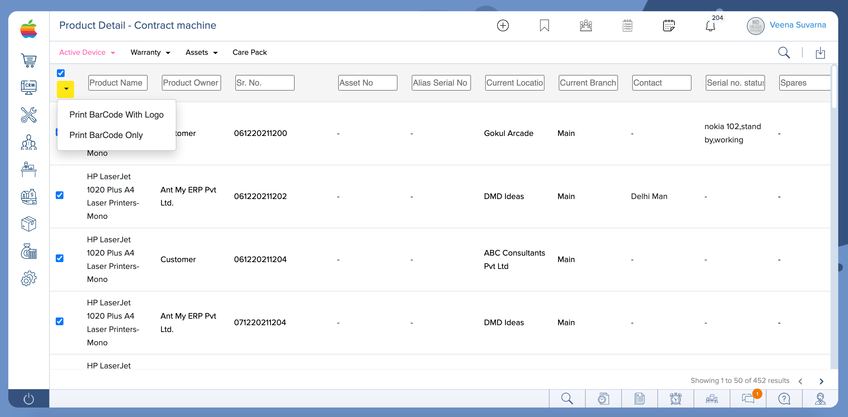This screenshot has height=417, width=848.
Task: Click the Product Detail page title
Action: click(x=138, y=25)
